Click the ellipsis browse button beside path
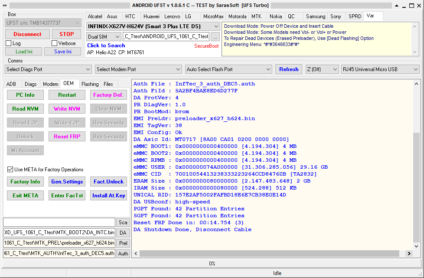The width and height of the screenshot is (424, 278). (215, 37)
